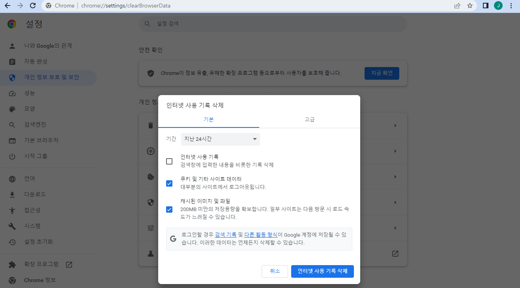520x288 pixels.
Task: Select the 기본 tab
Action: (208, 119)
